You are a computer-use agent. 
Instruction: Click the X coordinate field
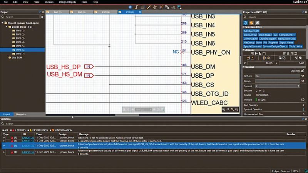(260, 63)
